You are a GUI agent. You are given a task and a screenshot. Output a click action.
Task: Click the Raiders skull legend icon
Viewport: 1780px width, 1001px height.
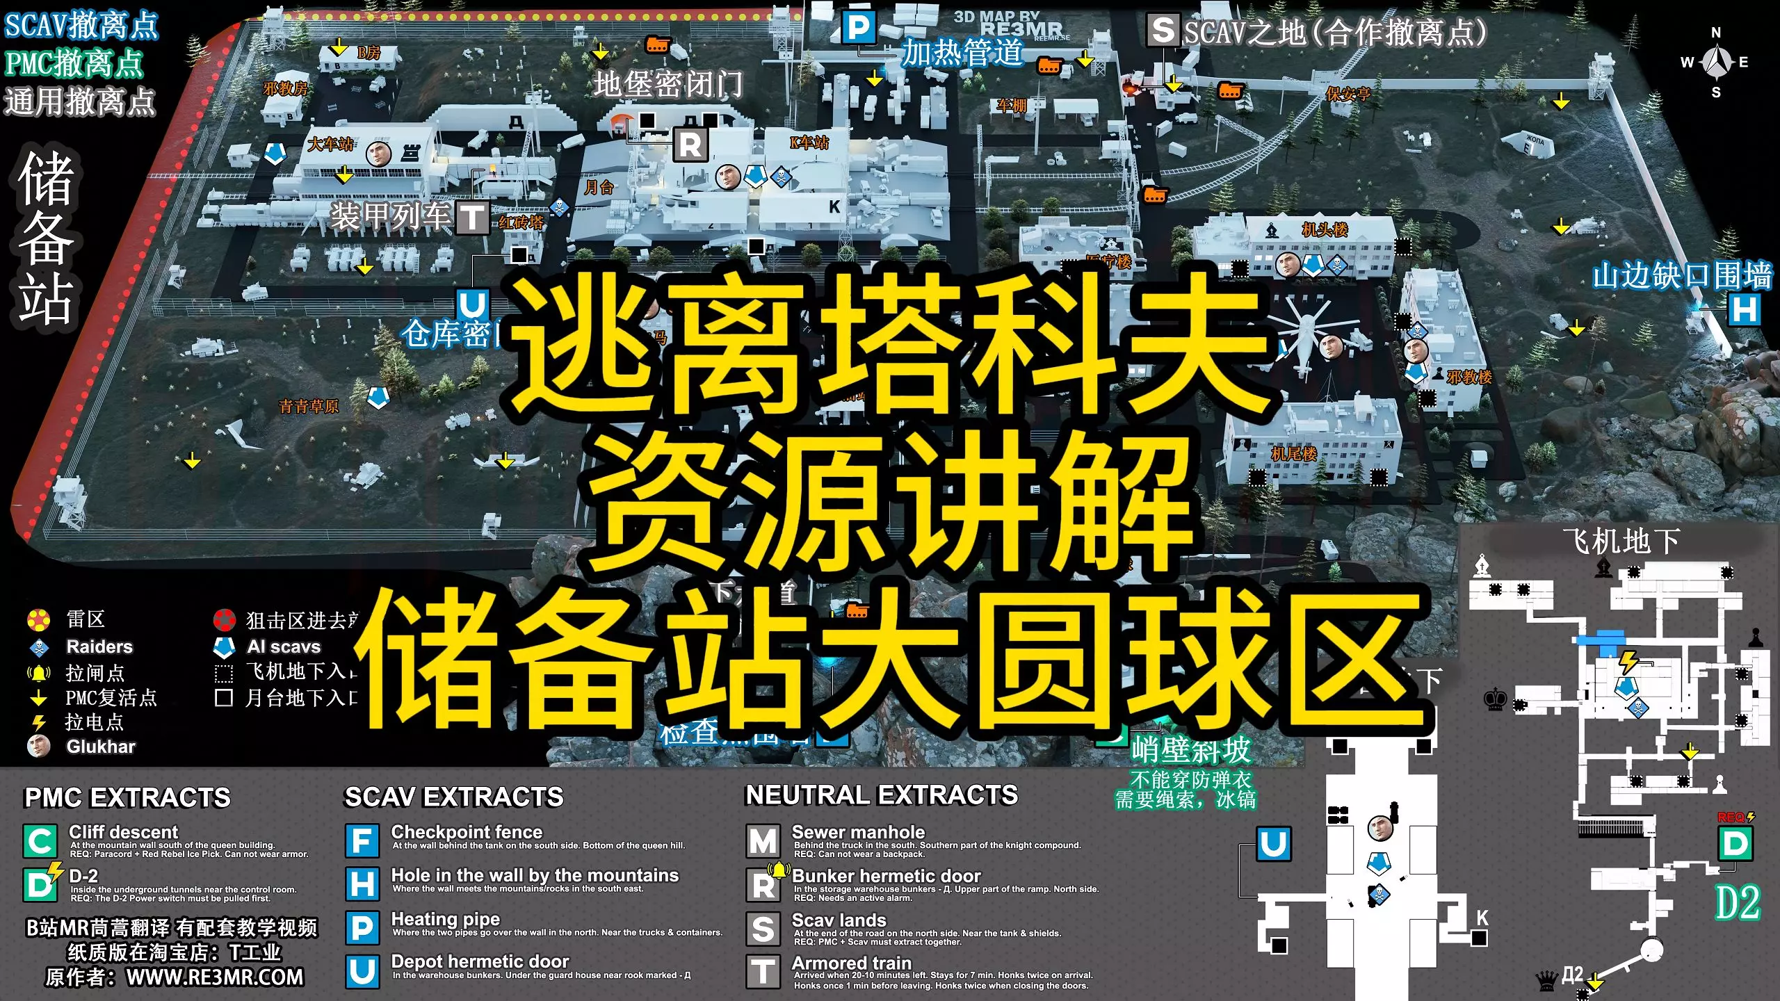tap(39, 647)
